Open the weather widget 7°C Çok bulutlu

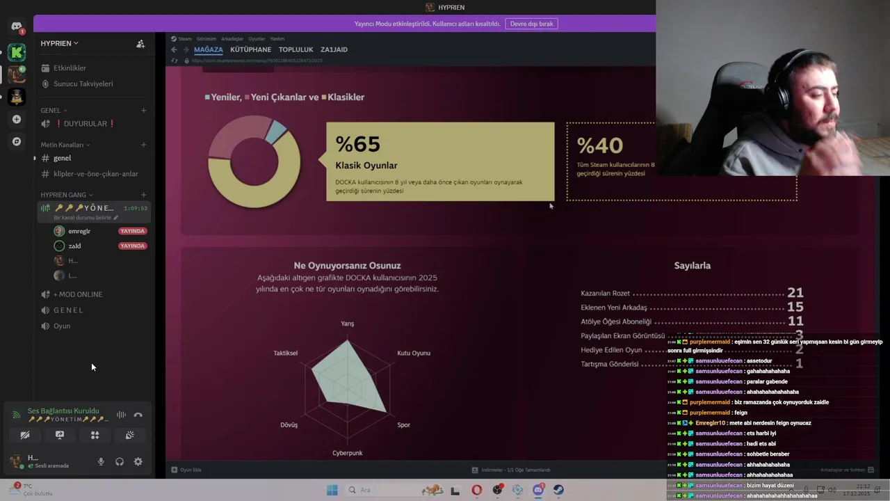pos(31,490)
